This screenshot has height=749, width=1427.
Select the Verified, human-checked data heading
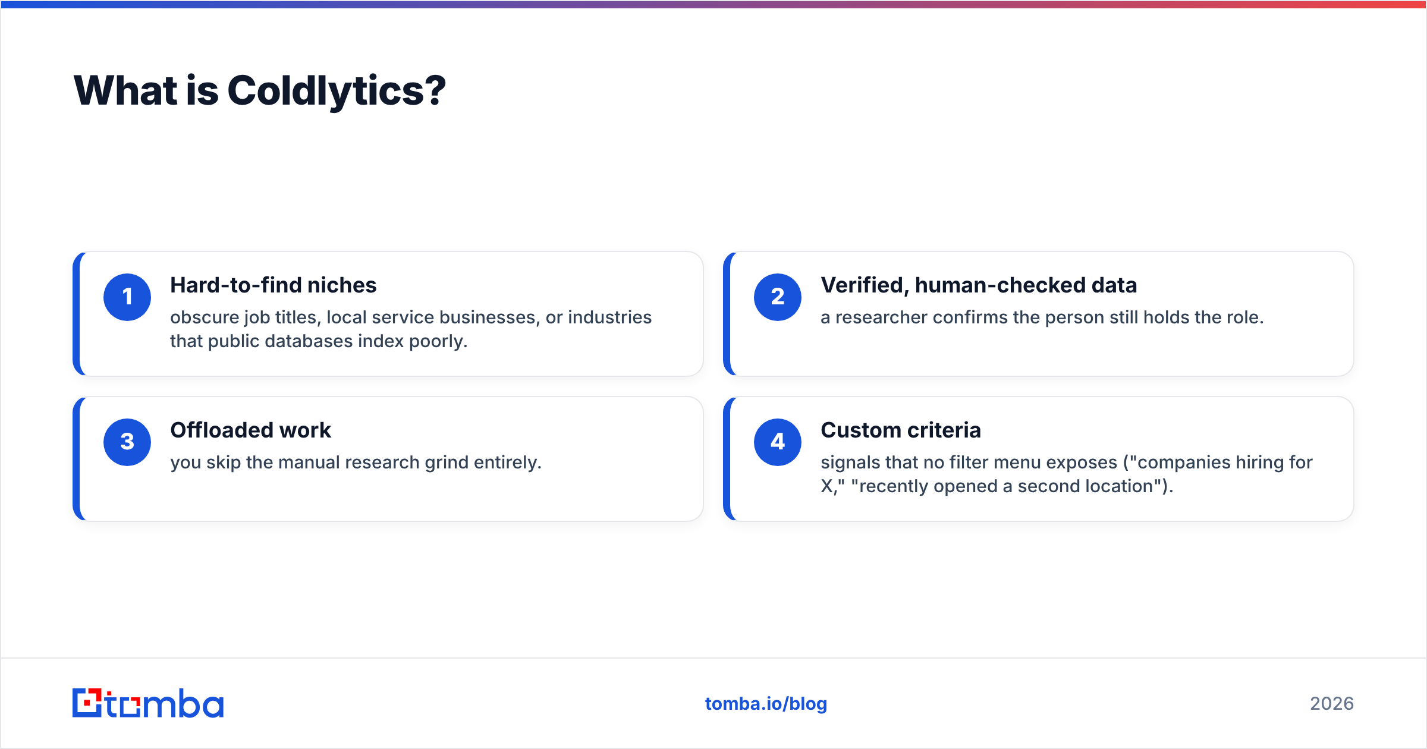pyautogui.click(x=979, y=285)
